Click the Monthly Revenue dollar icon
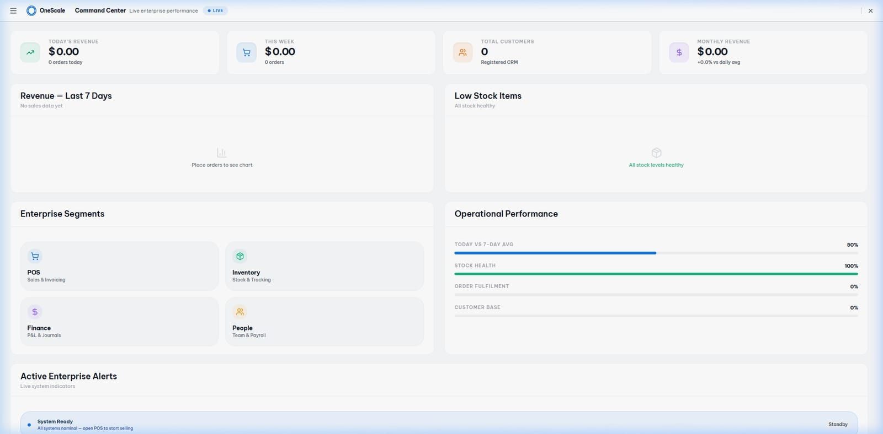Screen dimensions: 883x434 click(679, 52)
